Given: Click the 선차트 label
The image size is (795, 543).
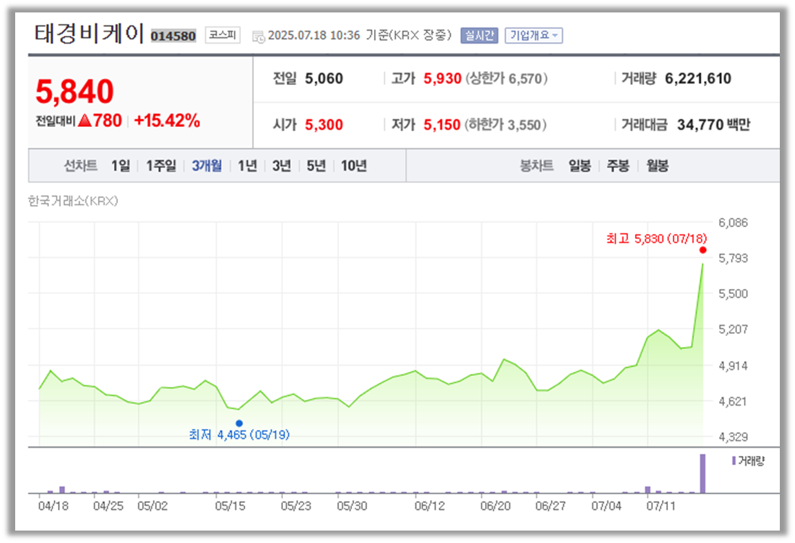Looking at the screenshot, I should 81,166.
